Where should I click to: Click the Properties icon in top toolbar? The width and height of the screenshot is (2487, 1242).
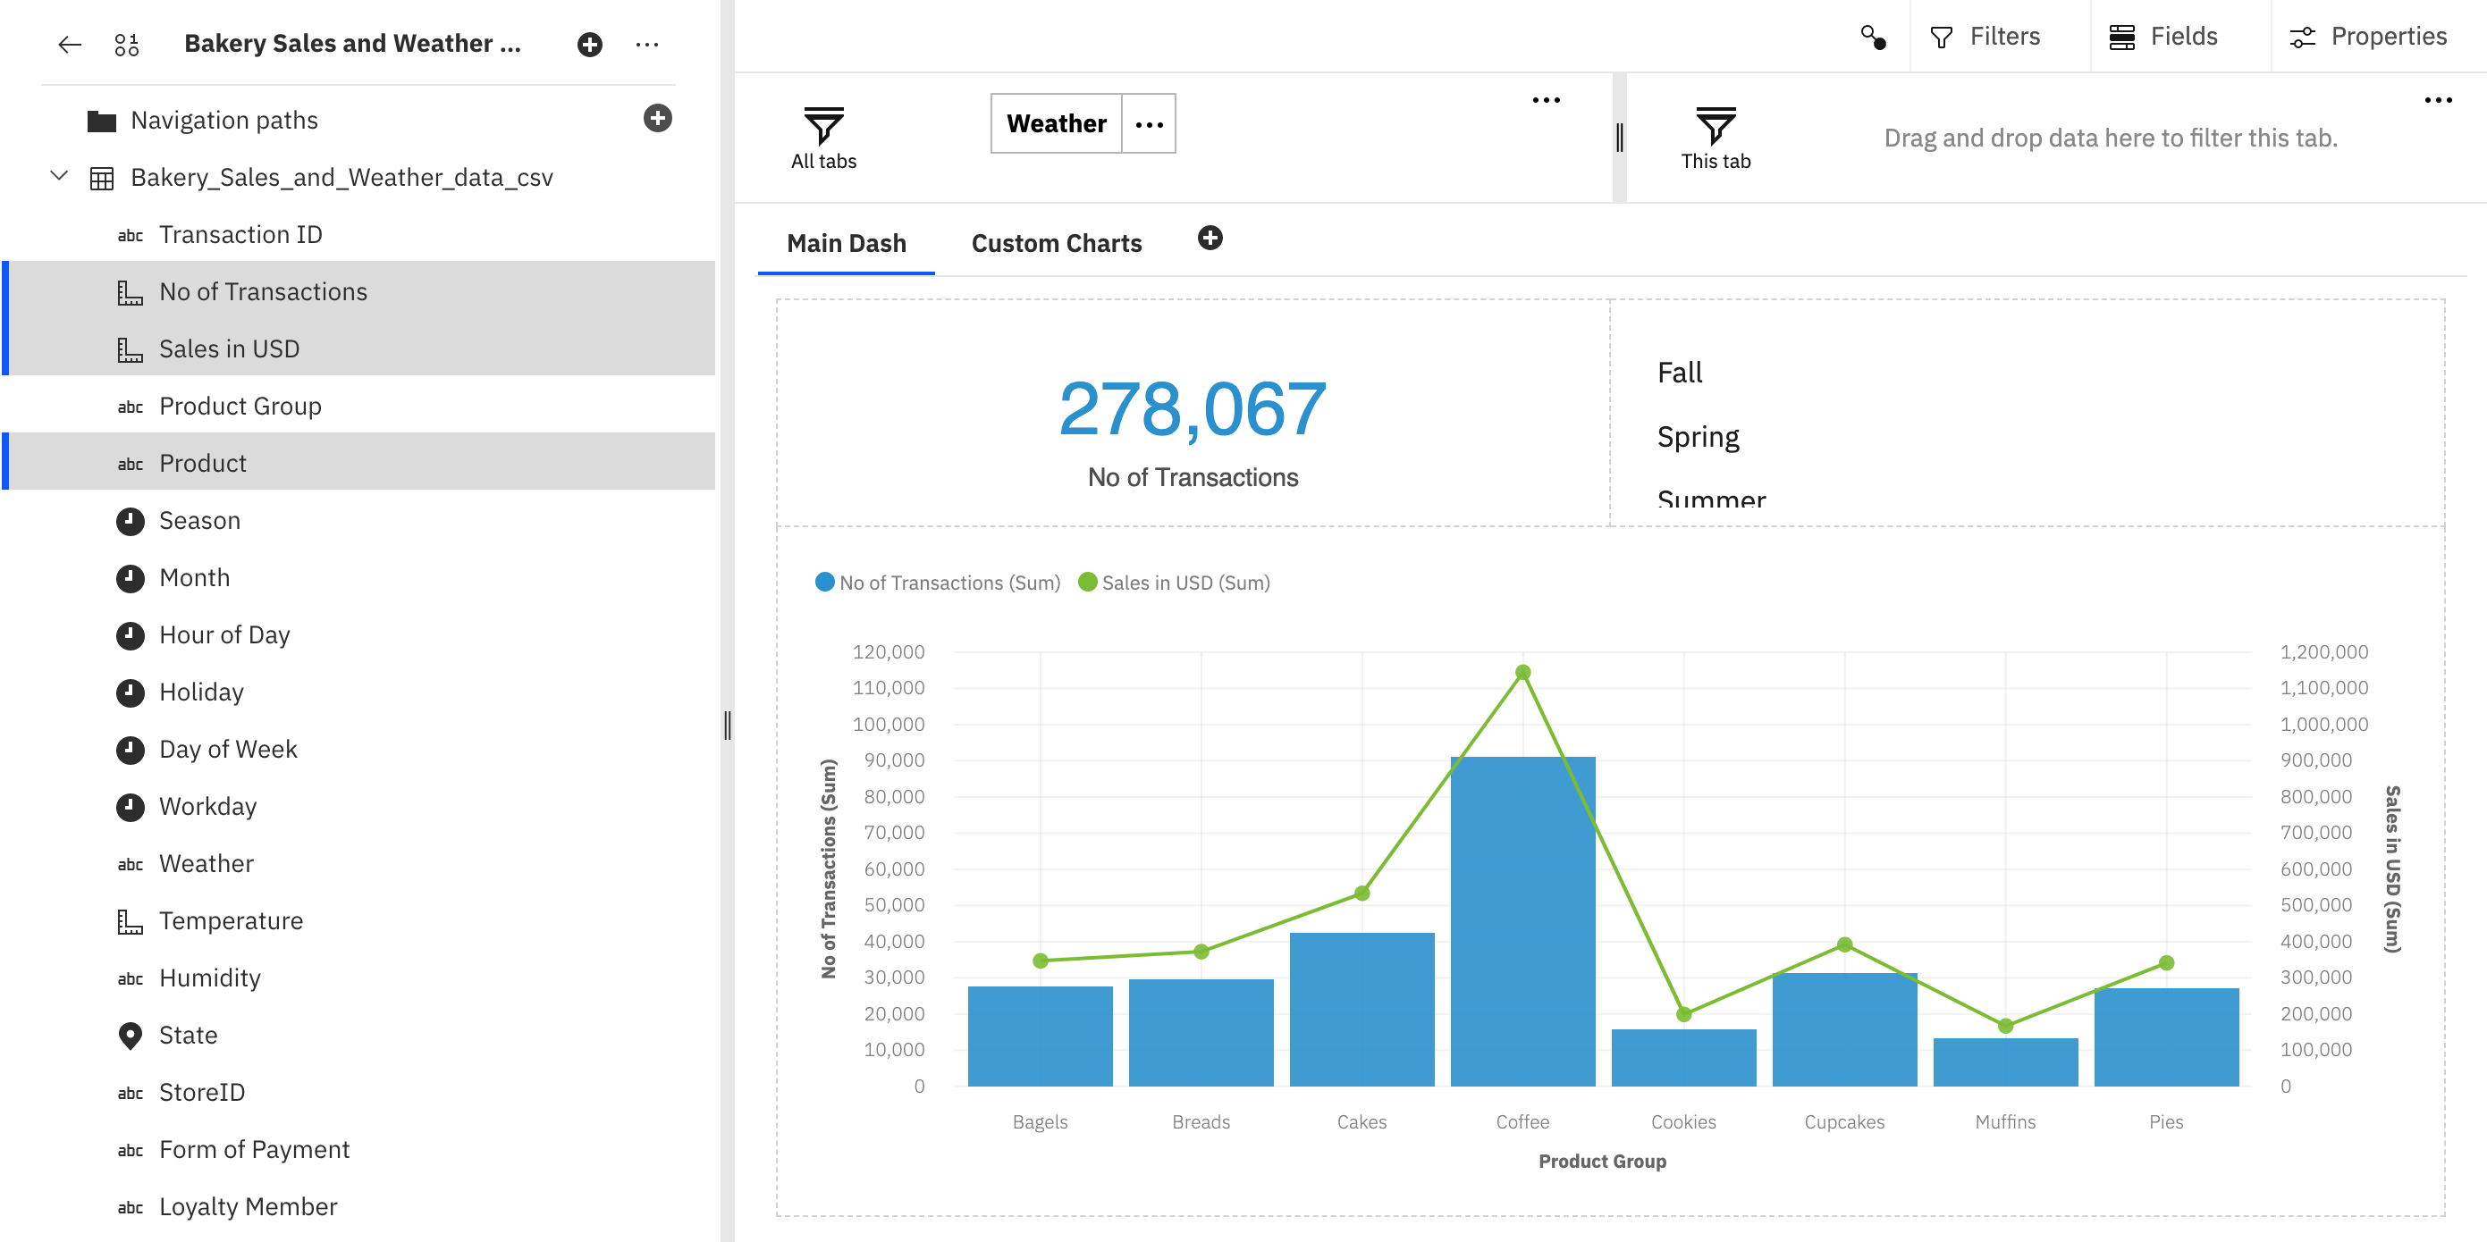pos(2306,37)
